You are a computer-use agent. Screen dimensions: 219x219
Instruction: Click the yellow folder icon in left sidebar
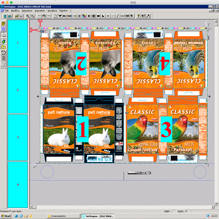[3, 47]
